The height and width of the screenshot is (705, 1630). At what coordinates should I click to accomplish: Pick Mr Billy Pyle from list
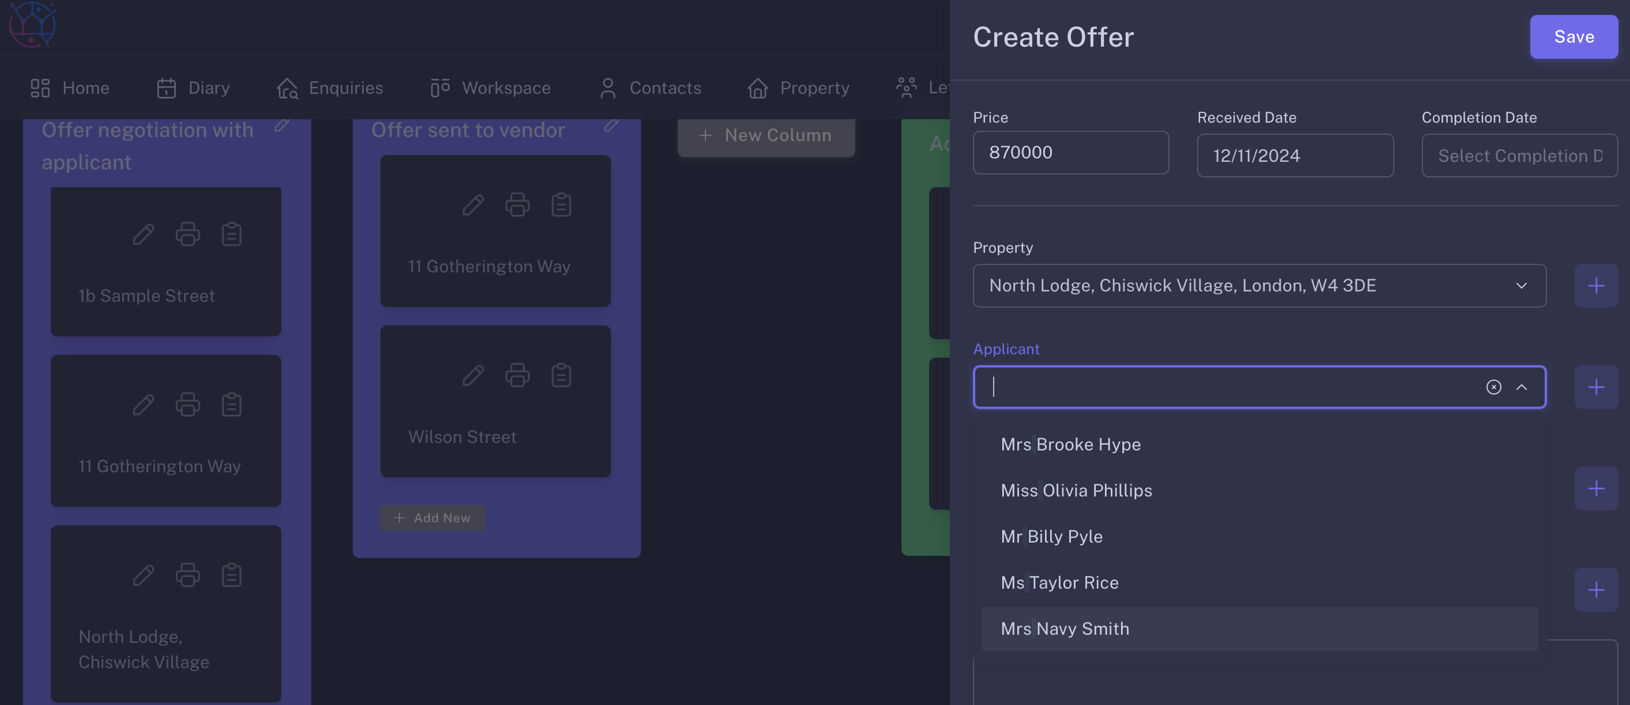pyautogui.click(x=1052, y=537)
